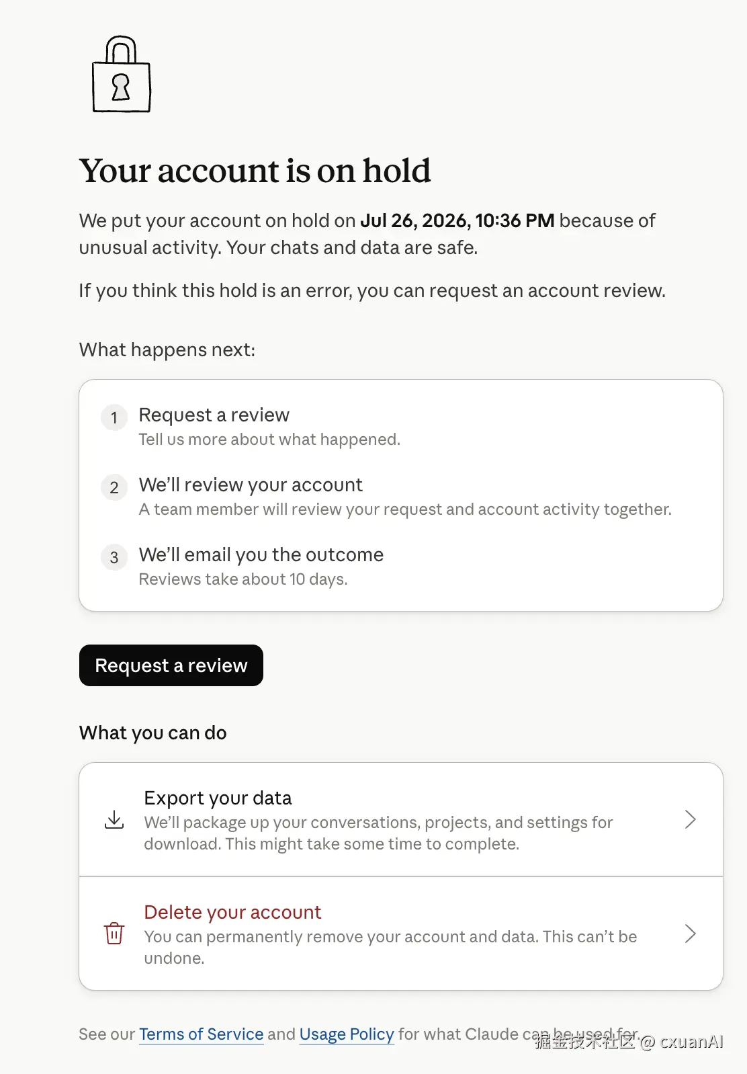Select the red Delete your account title
Screen dimensions: 747x1074
click(x=232, y=912)
